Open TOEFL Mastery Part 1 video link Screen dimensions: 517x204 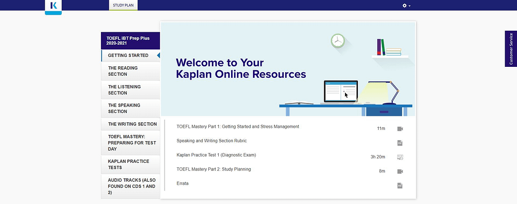pos(238,126)
